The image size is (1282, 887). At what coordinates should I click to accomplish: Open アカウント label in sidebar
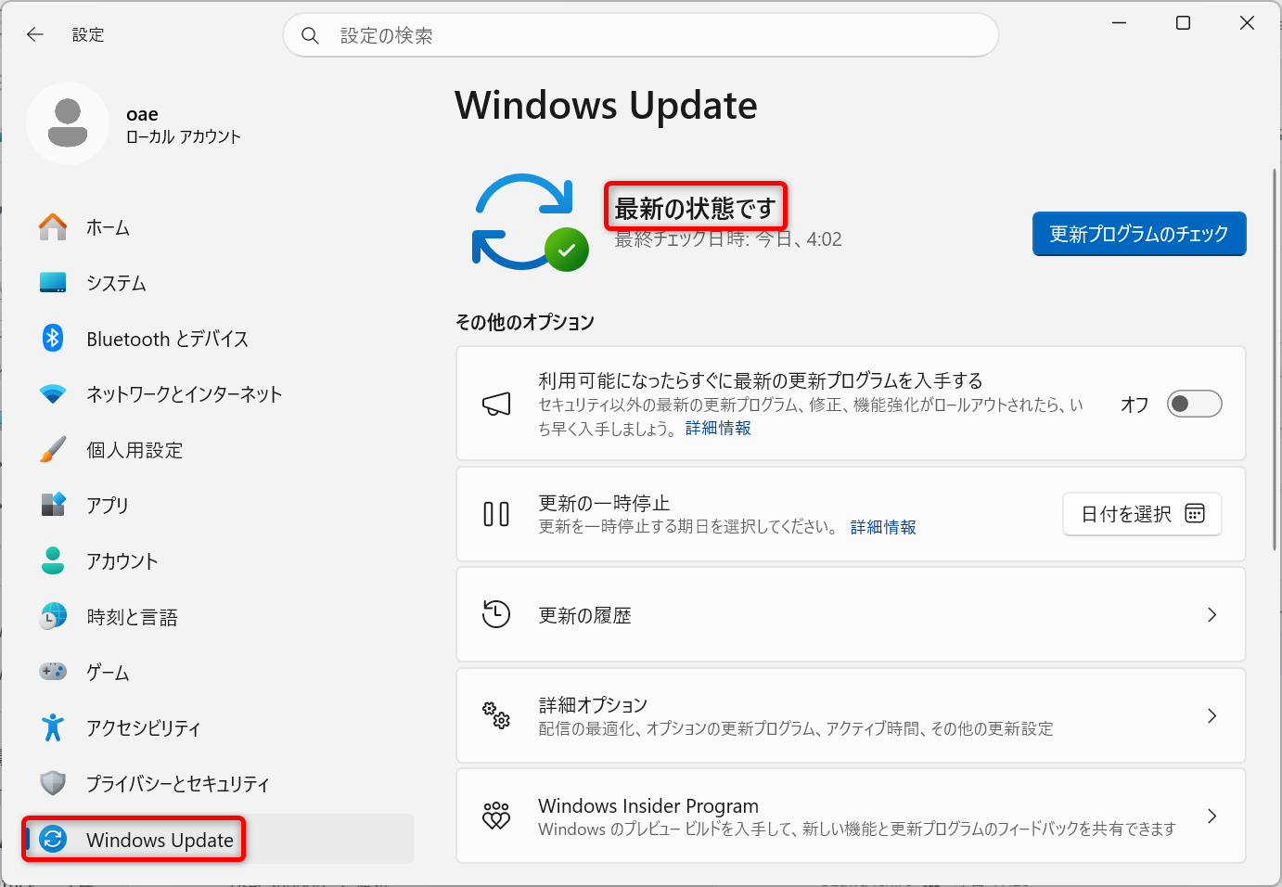(122, 561)
